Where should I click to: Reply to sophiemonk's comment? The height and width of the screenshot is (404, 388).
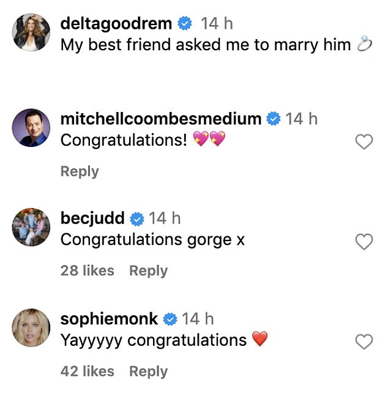pyautogui.click(x=148, y=372)
